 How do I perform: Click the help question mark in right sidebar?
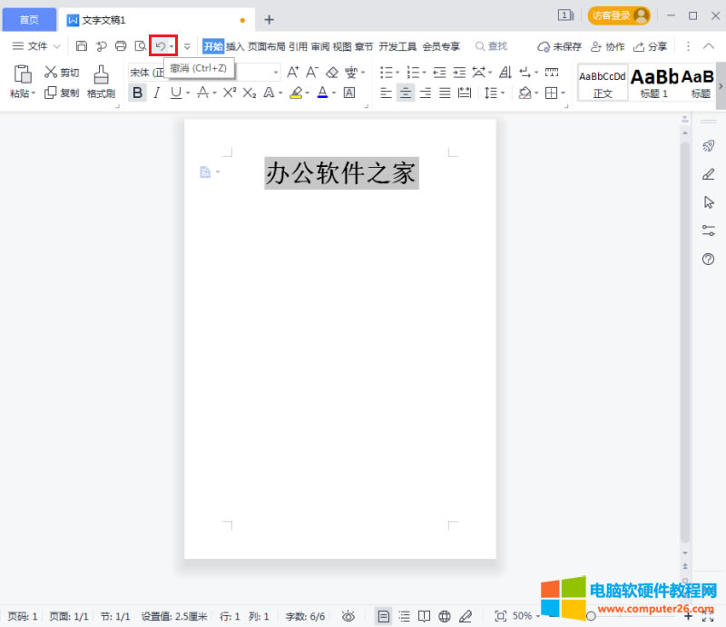709,260
